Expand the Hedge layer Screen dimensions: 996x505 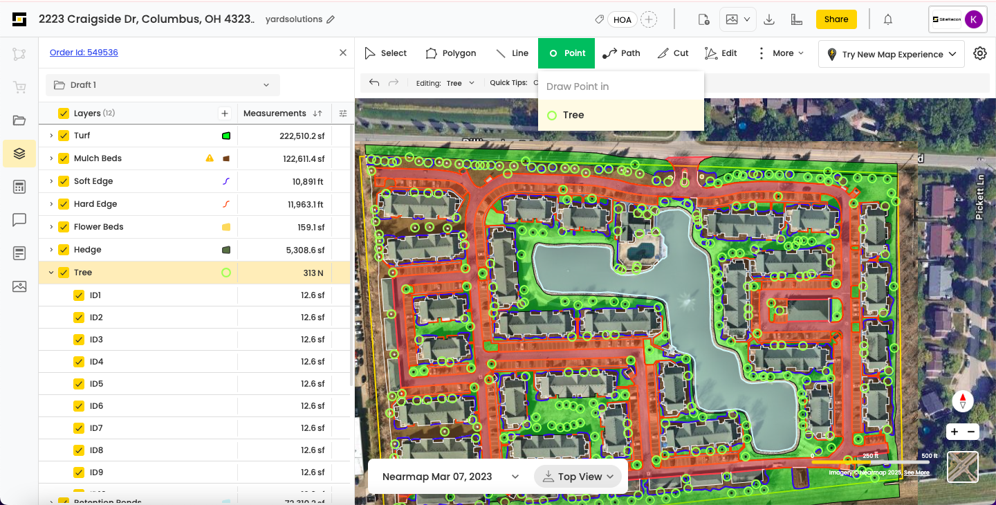click(x=51, y=250)
